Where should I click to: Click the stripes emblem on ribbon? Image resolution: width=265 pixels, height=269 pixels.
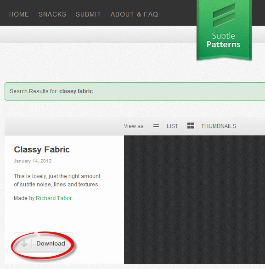click(224, 16)
